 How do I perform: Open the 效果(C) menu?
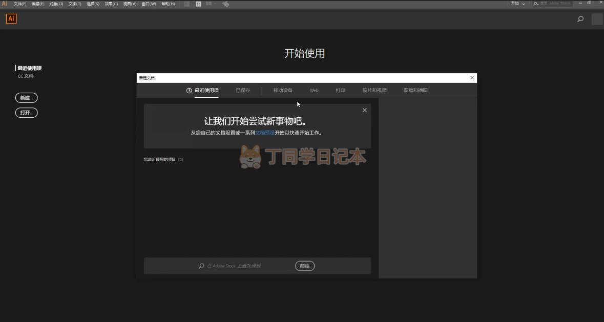pyautogui.click(x=111, y=4)
